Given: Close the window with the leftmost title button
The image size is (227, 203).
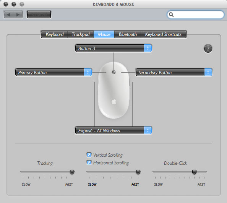Looking at the screenshot, I should [x=6, y=4].
